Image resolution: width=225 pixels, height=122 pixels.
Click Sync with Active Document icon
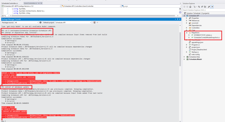199,7
